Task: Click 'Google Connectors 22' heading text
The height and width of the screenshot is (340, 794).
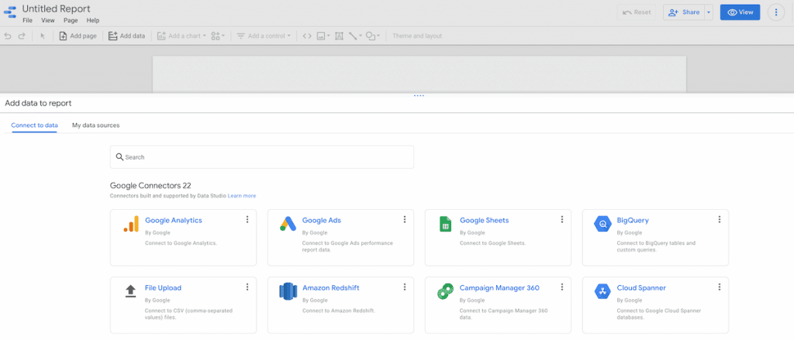Action: 150,186
